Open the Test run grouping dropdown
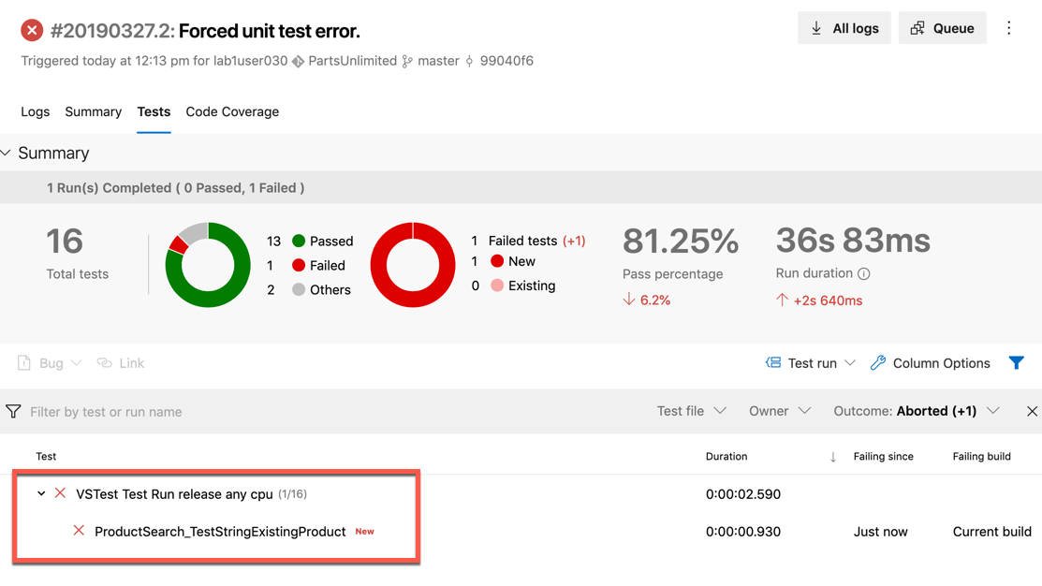The image size is (1042, 586). tap(811, 363)
